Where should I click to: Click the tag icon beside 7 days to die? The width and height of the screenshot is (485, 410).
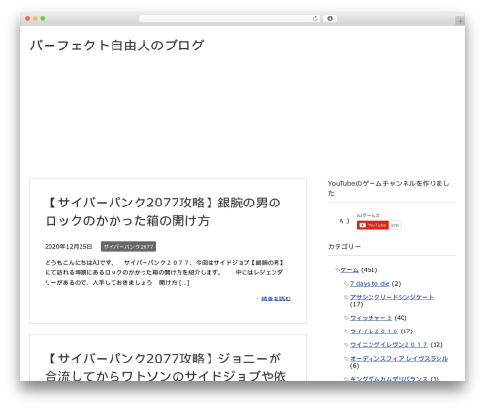tap(346, 284)
